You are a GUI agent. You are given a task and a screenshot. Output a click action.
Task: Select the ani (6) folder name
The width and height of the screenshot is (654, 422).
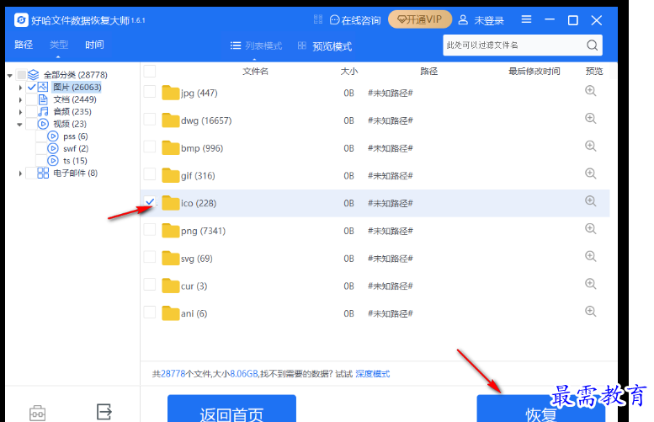[x=194, y=313]
